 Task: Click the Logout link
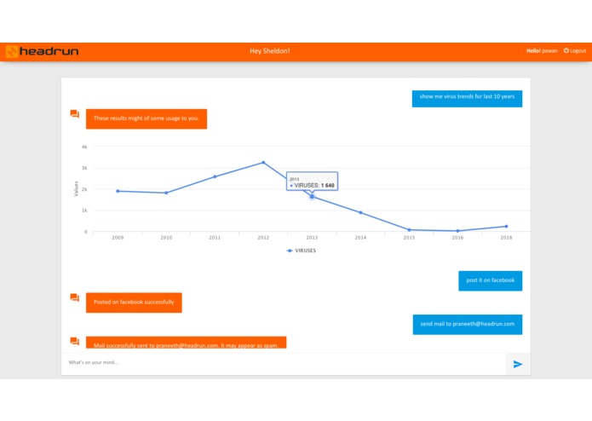[575, 50]
